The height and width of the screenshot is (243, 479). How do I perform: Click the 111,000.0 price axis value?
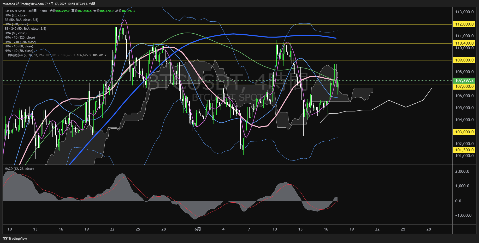[464, 36]
